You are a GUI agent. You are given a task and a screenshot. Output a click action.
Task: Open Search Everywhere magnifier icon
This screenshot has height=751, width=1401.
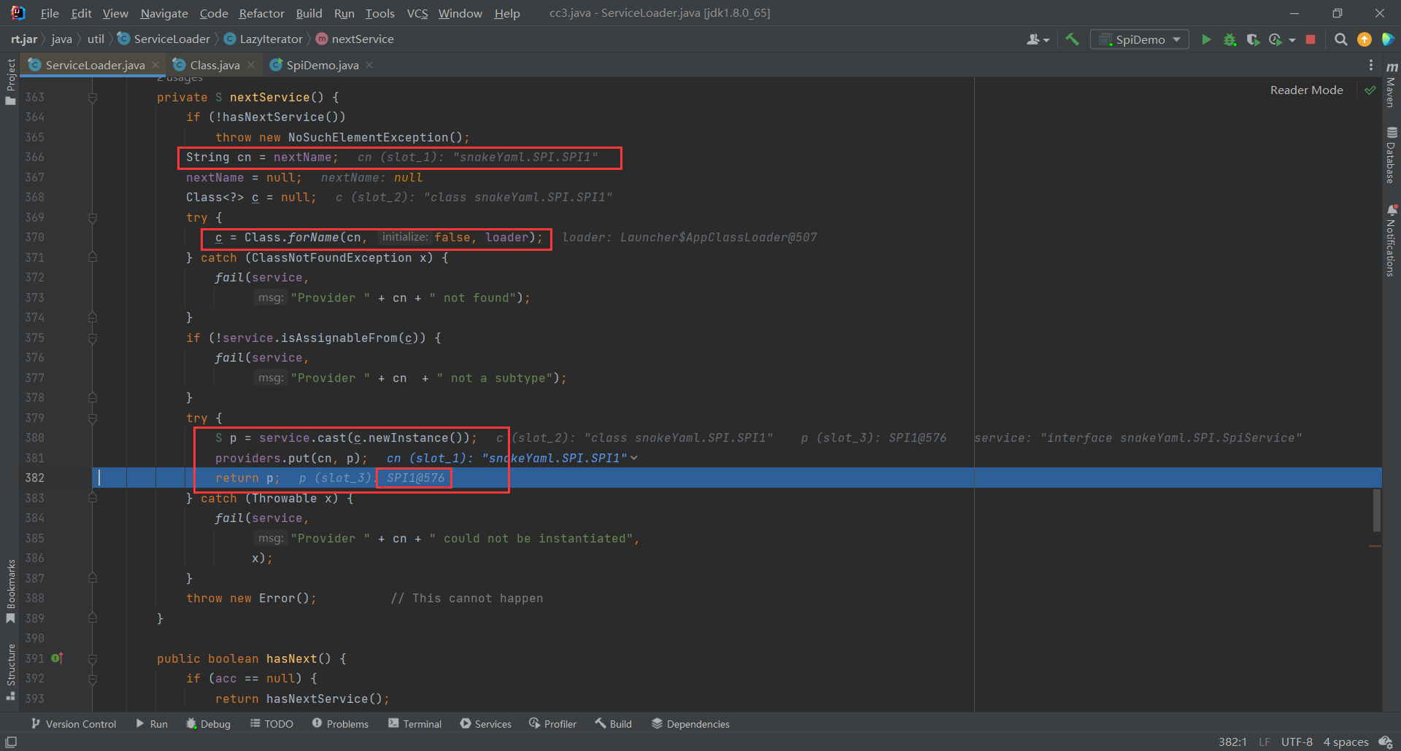point(1340,39)
